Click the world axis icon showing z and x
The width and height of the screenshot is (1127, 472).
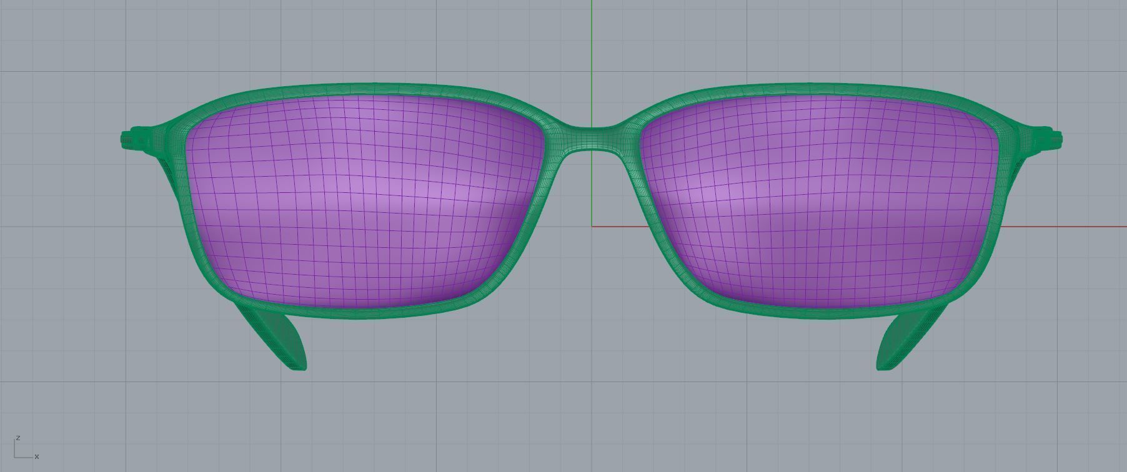click(x=26, y=448)
